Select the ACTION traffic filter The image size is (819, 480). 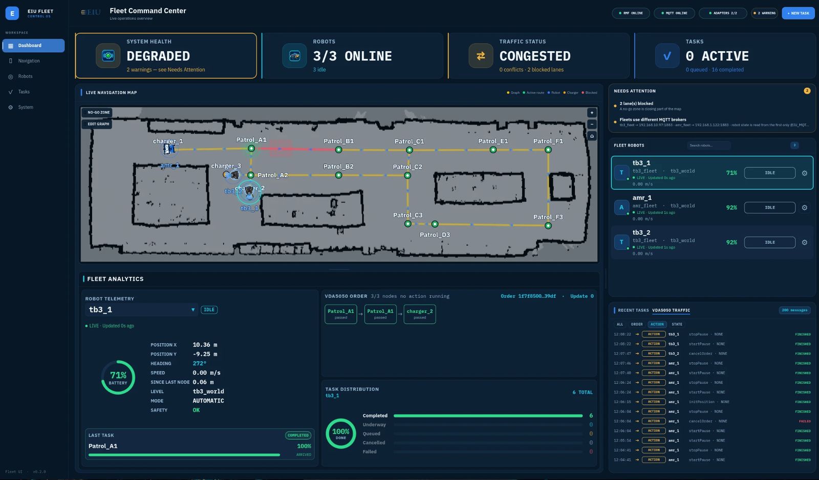point(657,324)
